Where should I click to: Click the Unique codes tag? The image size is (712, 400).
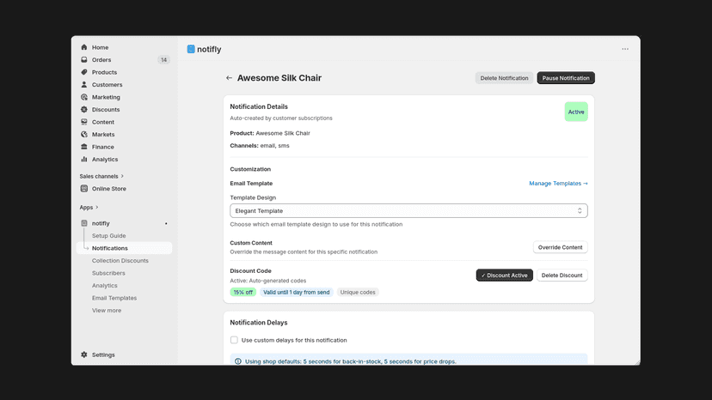(358, 293)
